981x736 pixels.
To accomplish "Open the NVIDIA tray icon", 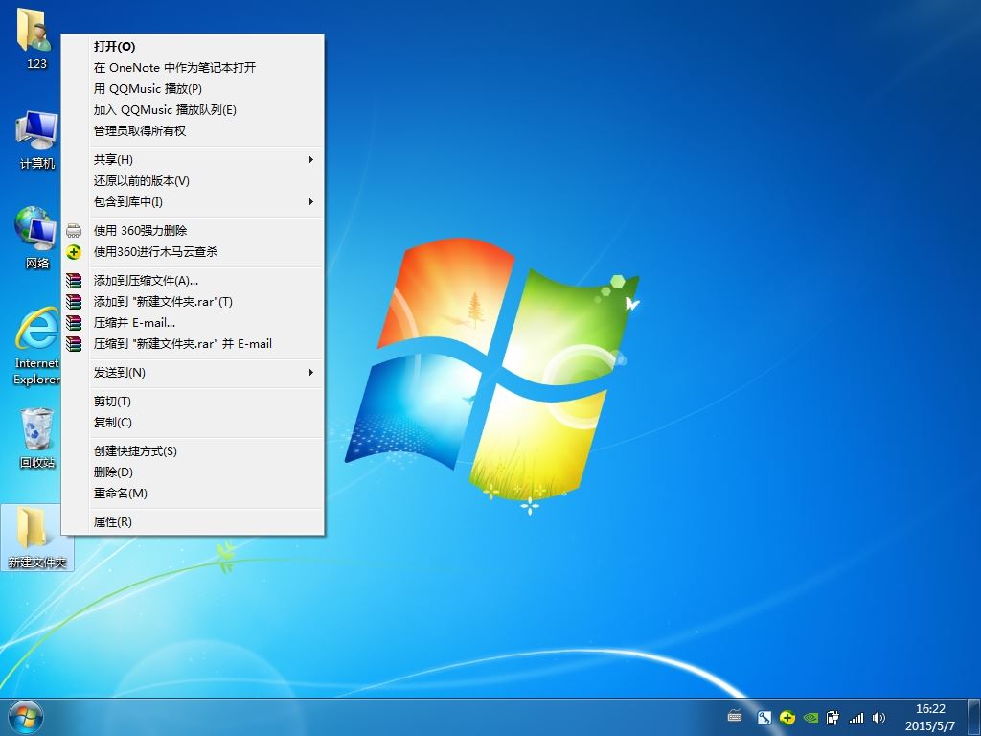I will pyautogui.click(x=810, y=718).
